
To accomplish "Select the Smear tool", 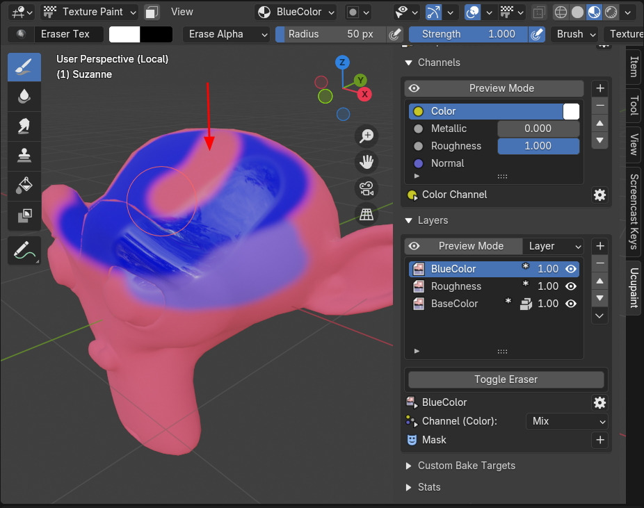I will pyautogui.click(x=24, y=126).
